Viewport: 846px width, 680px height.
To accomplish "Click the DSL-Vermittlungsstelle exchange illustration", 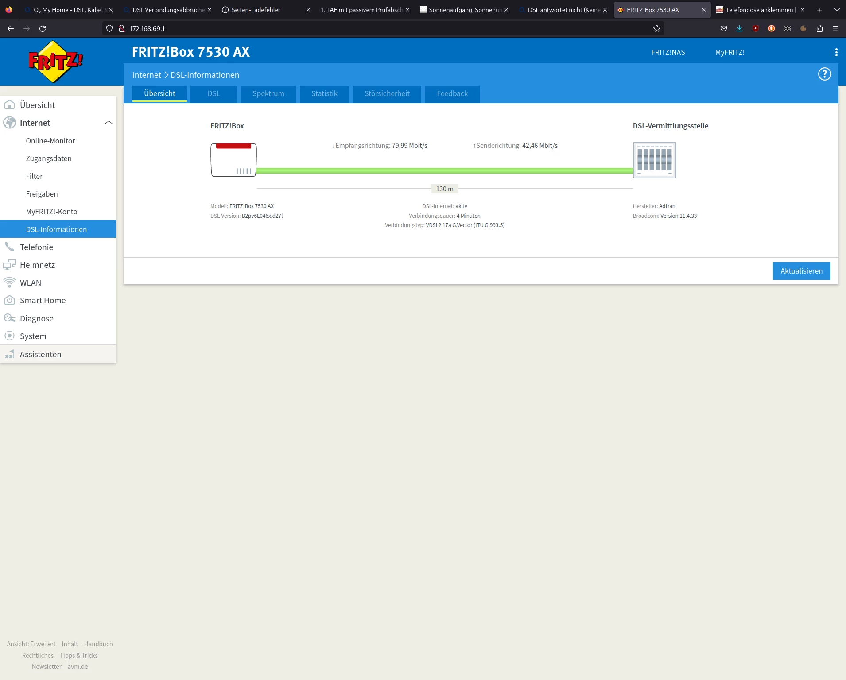I will click(655, 160).
